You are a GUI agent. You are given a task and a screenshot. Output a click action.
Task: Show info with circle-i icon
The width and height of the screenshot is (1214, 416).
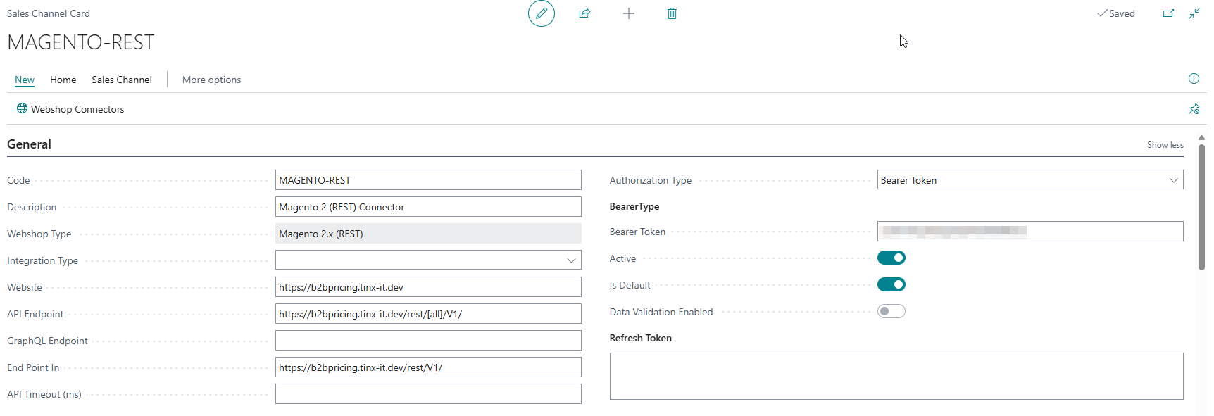click(1194, 79)
